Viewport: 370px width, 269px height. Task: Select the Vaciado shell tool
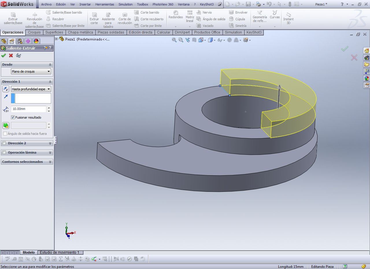pos(205,26)
